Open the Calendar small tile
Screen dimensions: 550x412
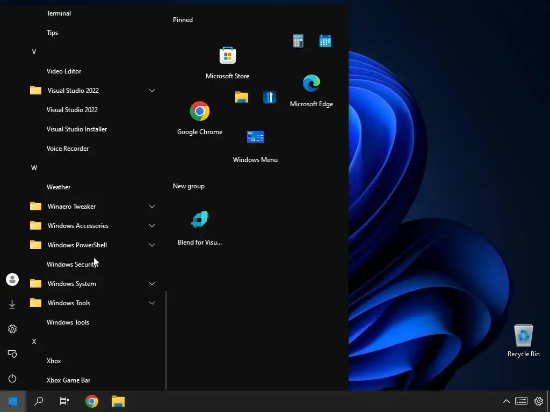[x=325, y=41]
